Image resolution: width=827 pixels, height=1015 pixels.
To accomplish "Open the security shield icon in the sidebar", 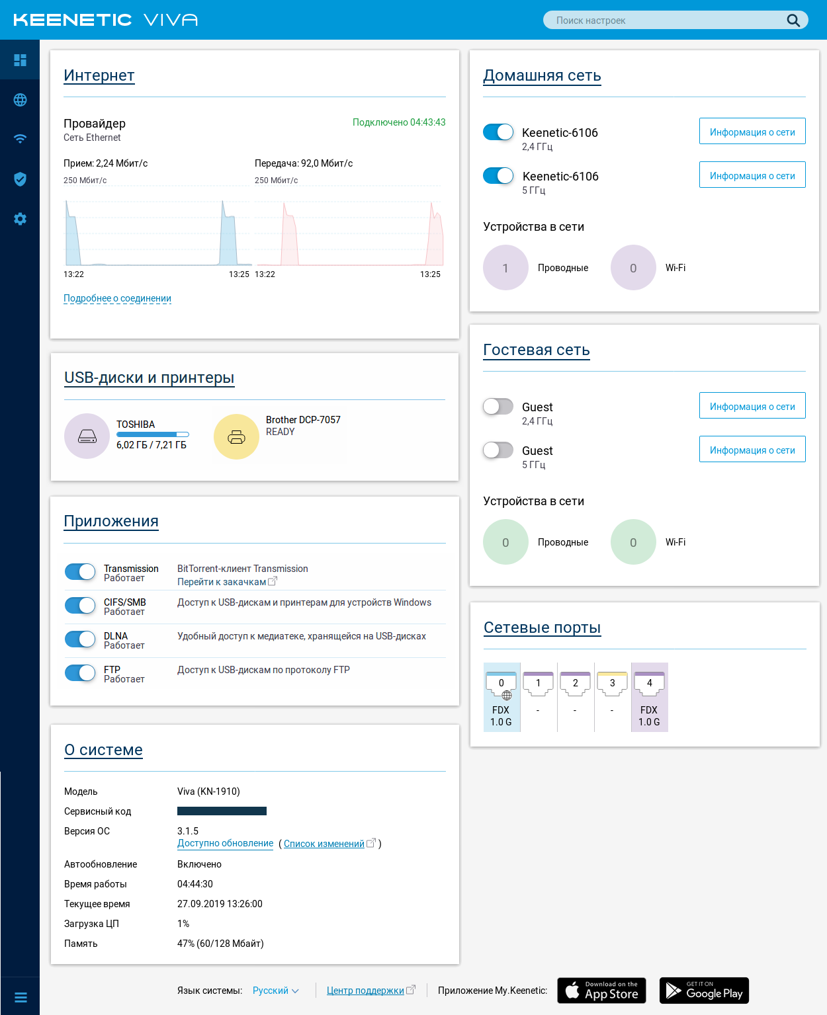I will click(x=20, y=179).
